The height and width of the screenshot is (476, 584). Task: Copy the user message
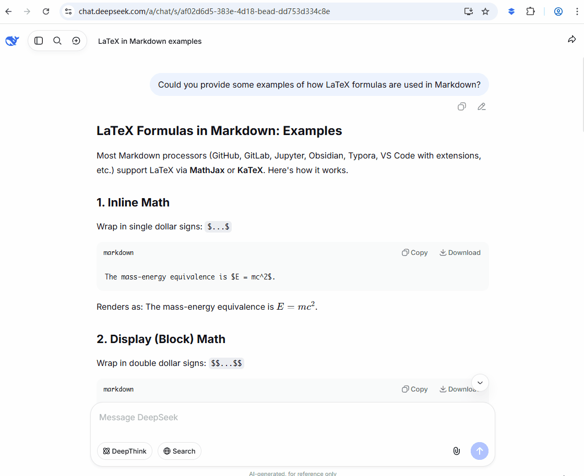(461, 107)
